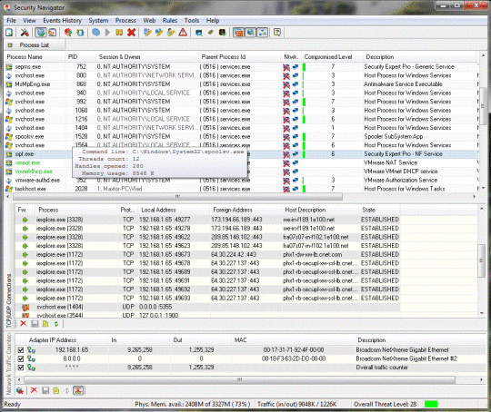The width and height of the screenshot is (491, 412).
Task: Click the red X in TCP/UDP Connections toolbar
Action: click(x=23, y=324)
